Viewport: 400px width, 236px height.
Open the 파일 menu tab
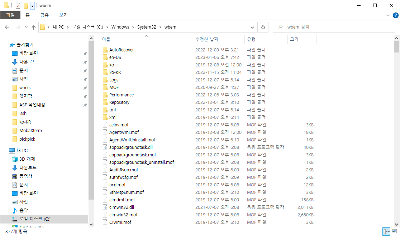[x=10, y=15]
